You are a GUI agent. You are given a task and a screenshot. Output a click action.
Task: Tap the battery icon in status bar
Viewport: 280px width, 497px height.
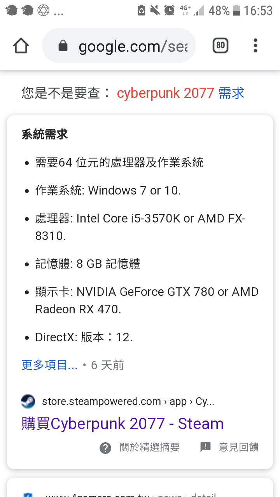236,10
